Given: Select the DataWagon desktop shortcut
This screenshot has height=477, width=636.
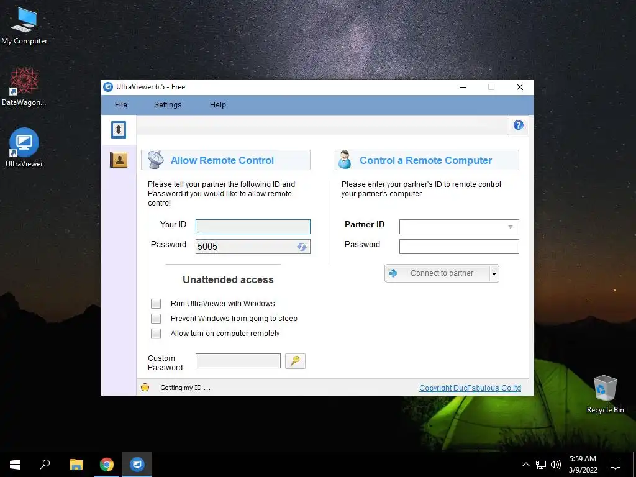Looking at the screenshot, I should (x=24, y=87).
